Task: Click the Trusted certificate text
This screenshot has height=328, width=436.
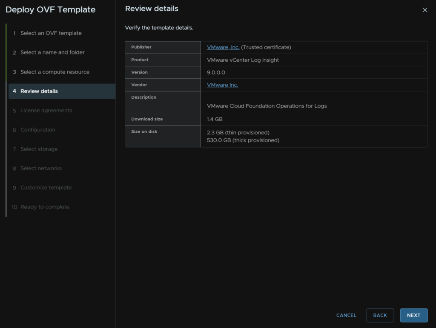Action: (266, 47)
